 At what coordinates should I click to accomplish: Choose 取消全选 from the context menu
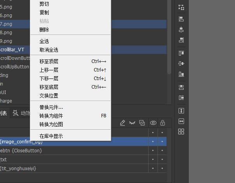70,50
